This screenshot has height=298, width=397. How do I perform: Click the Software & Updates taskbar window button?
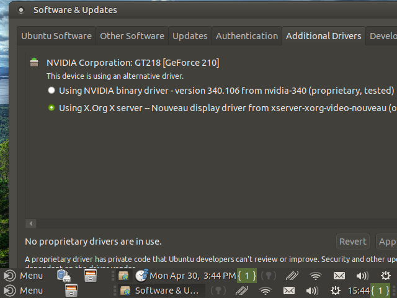click(161, 291)
